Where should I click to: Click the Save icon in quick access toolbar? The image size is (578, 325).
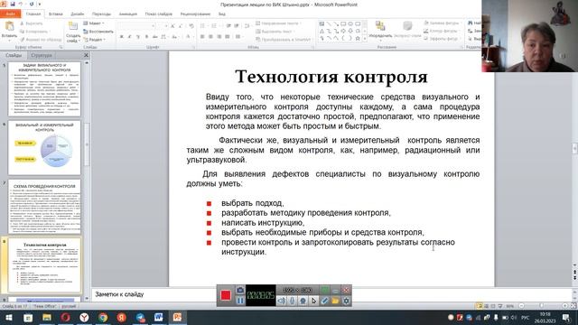[13, 4]
